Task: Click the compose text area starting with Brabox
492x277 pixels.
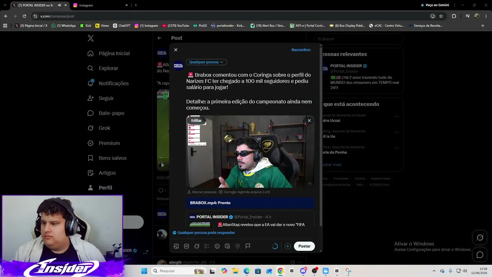Action: (x=249, y=91)
